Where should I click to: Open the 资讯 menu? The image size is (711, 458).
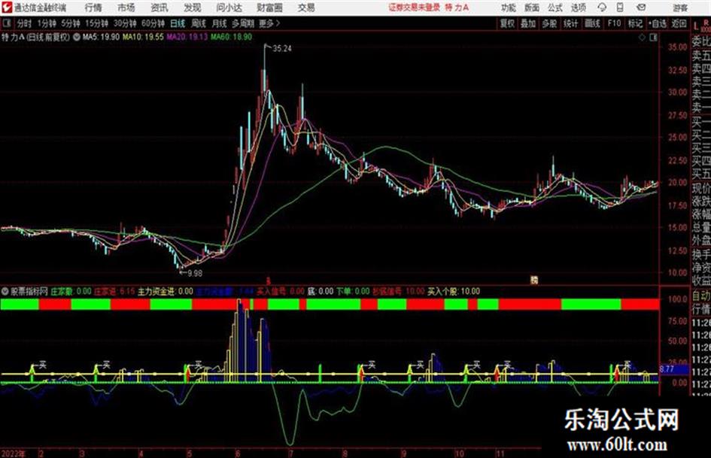pyautogui.click(x=160, y=8)
